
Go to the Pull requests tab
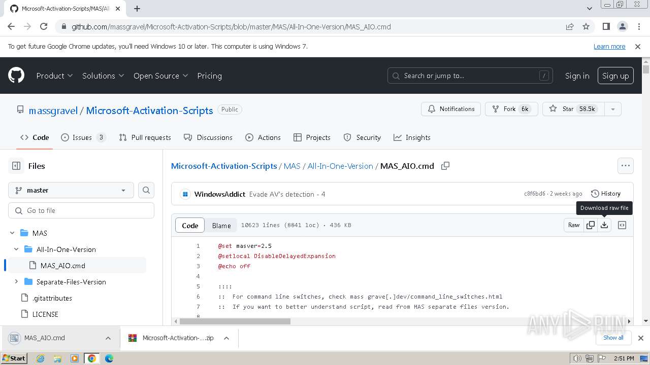click(145, 137)
